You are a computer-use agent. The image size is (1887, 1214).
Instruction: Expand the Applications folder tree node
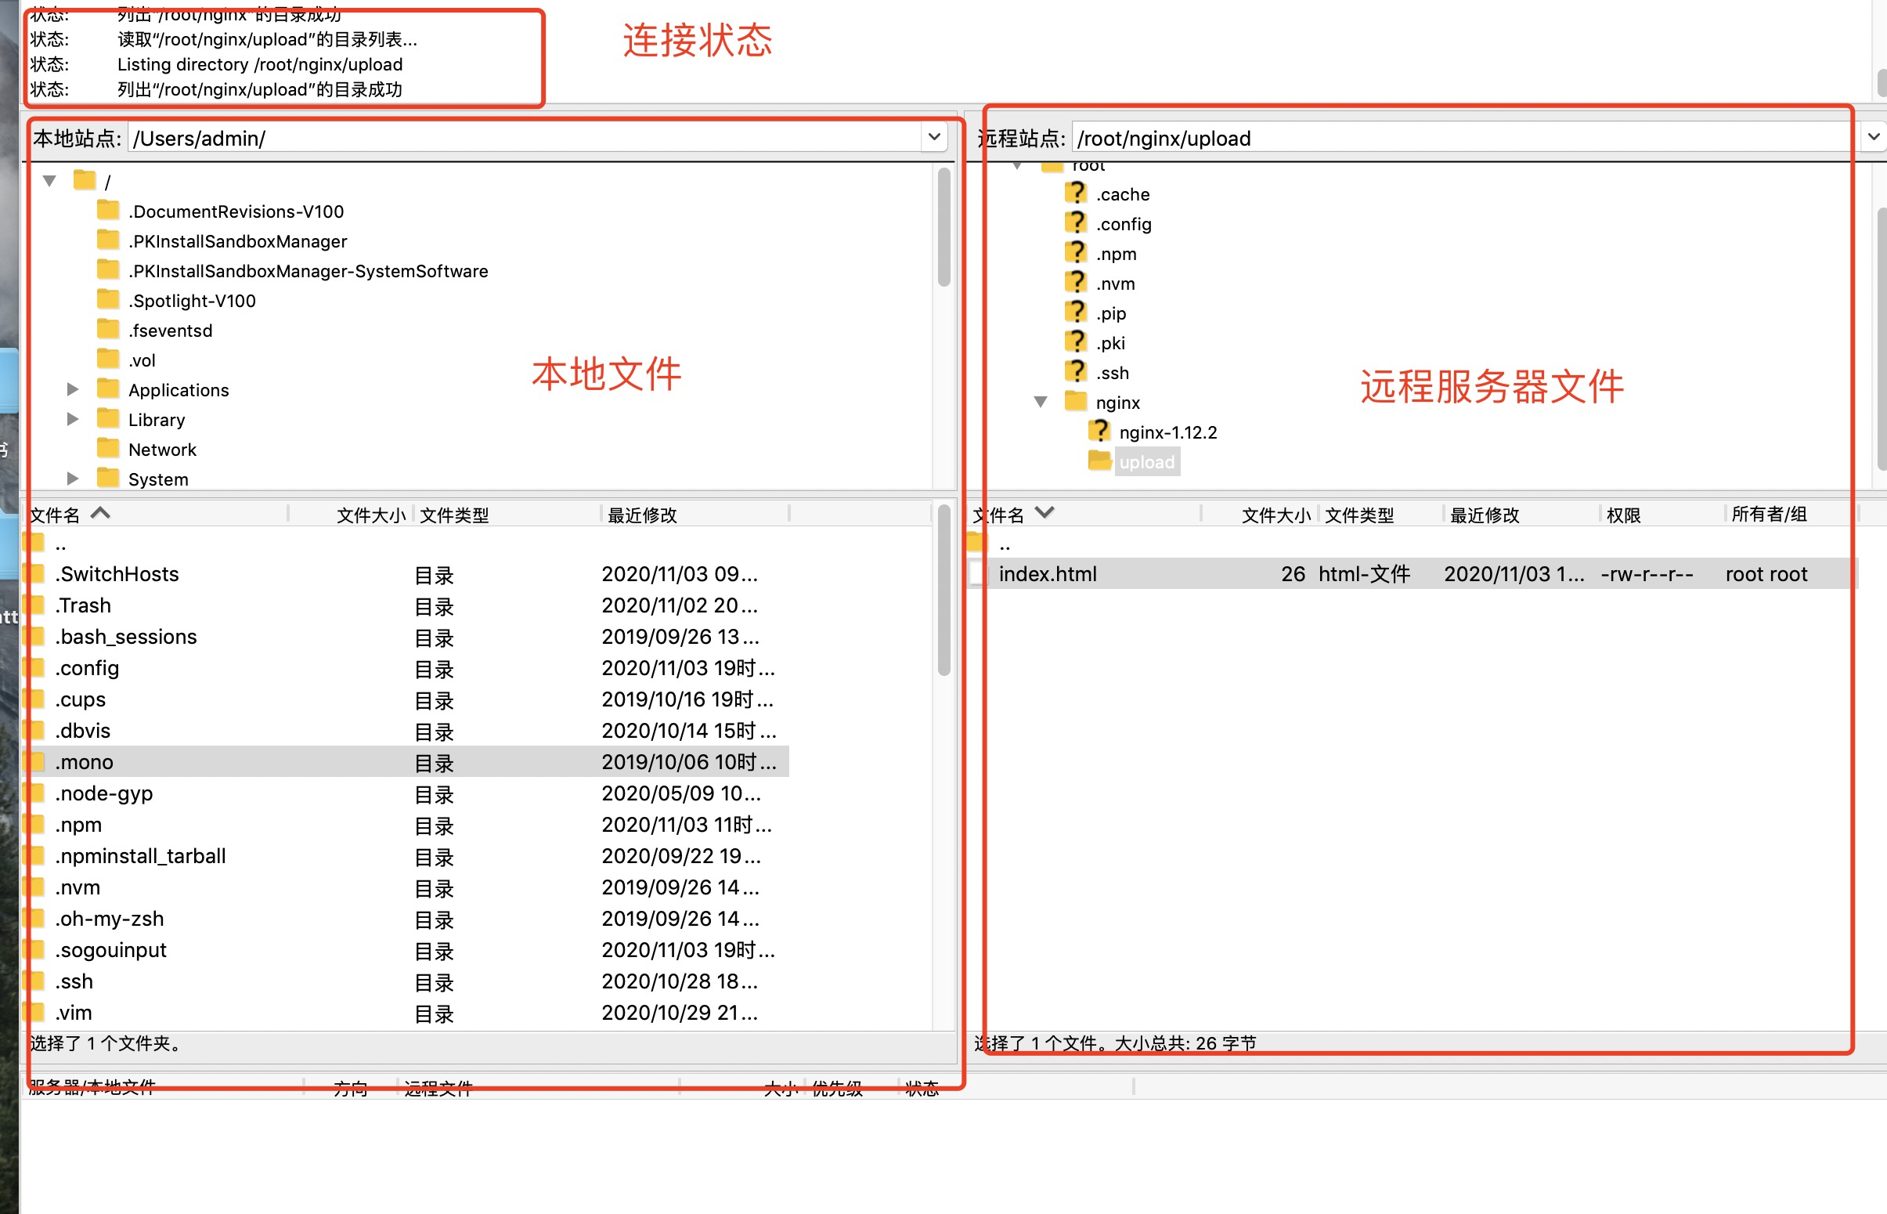point(73,389)
